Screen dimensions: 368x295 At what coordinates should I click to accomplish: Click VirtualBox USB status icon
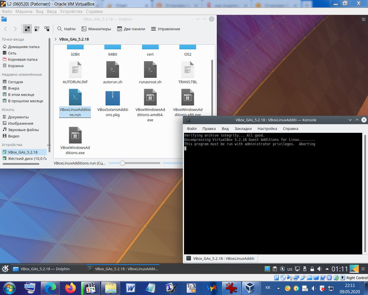click(303, 278)
